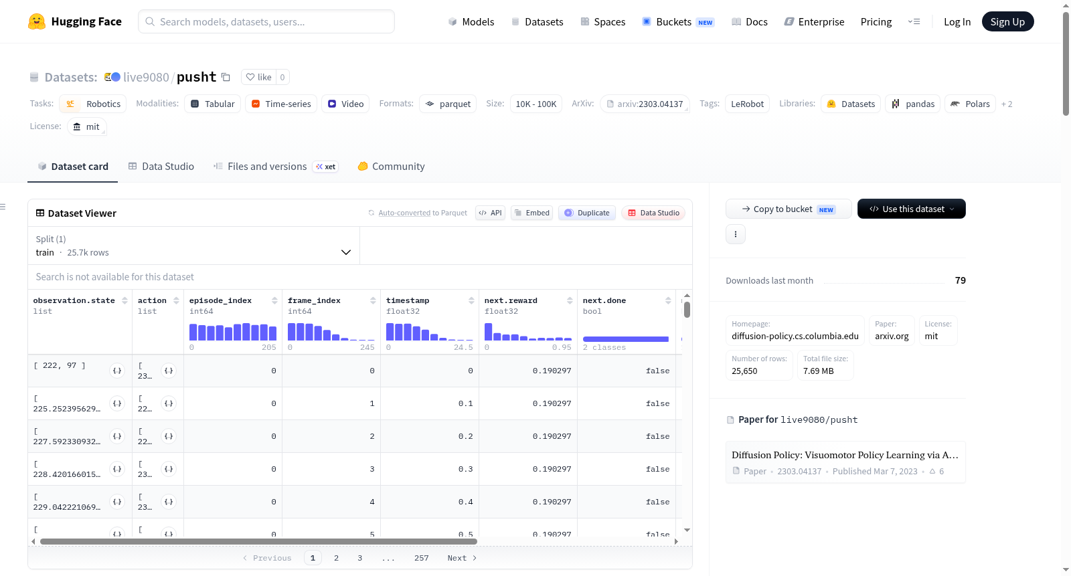
Task: Sort the next.reward column
Action: (570, 301)
